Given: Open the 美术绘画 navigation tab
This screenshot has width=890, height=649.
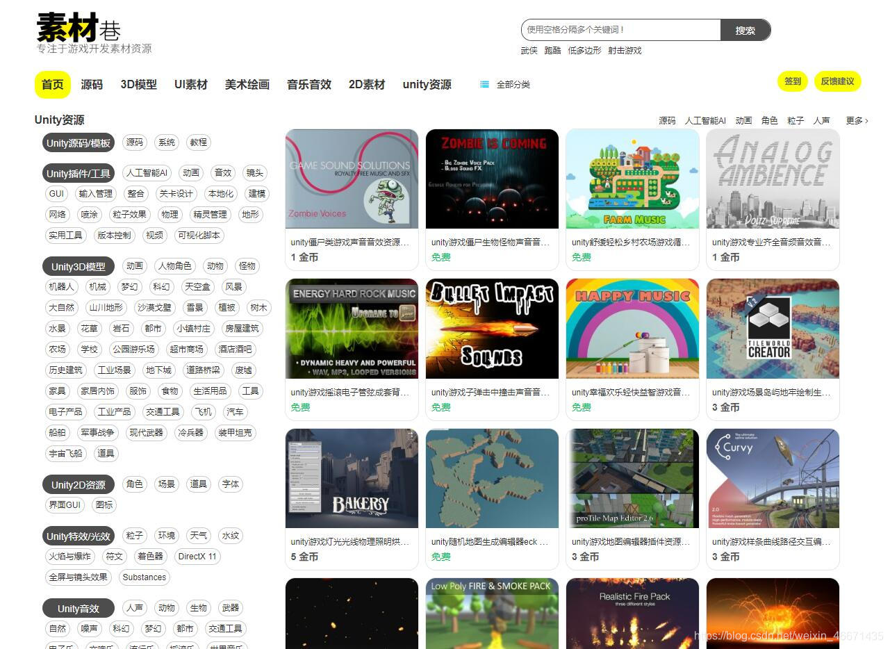Looking at the screenshot, I should (247, 85).
